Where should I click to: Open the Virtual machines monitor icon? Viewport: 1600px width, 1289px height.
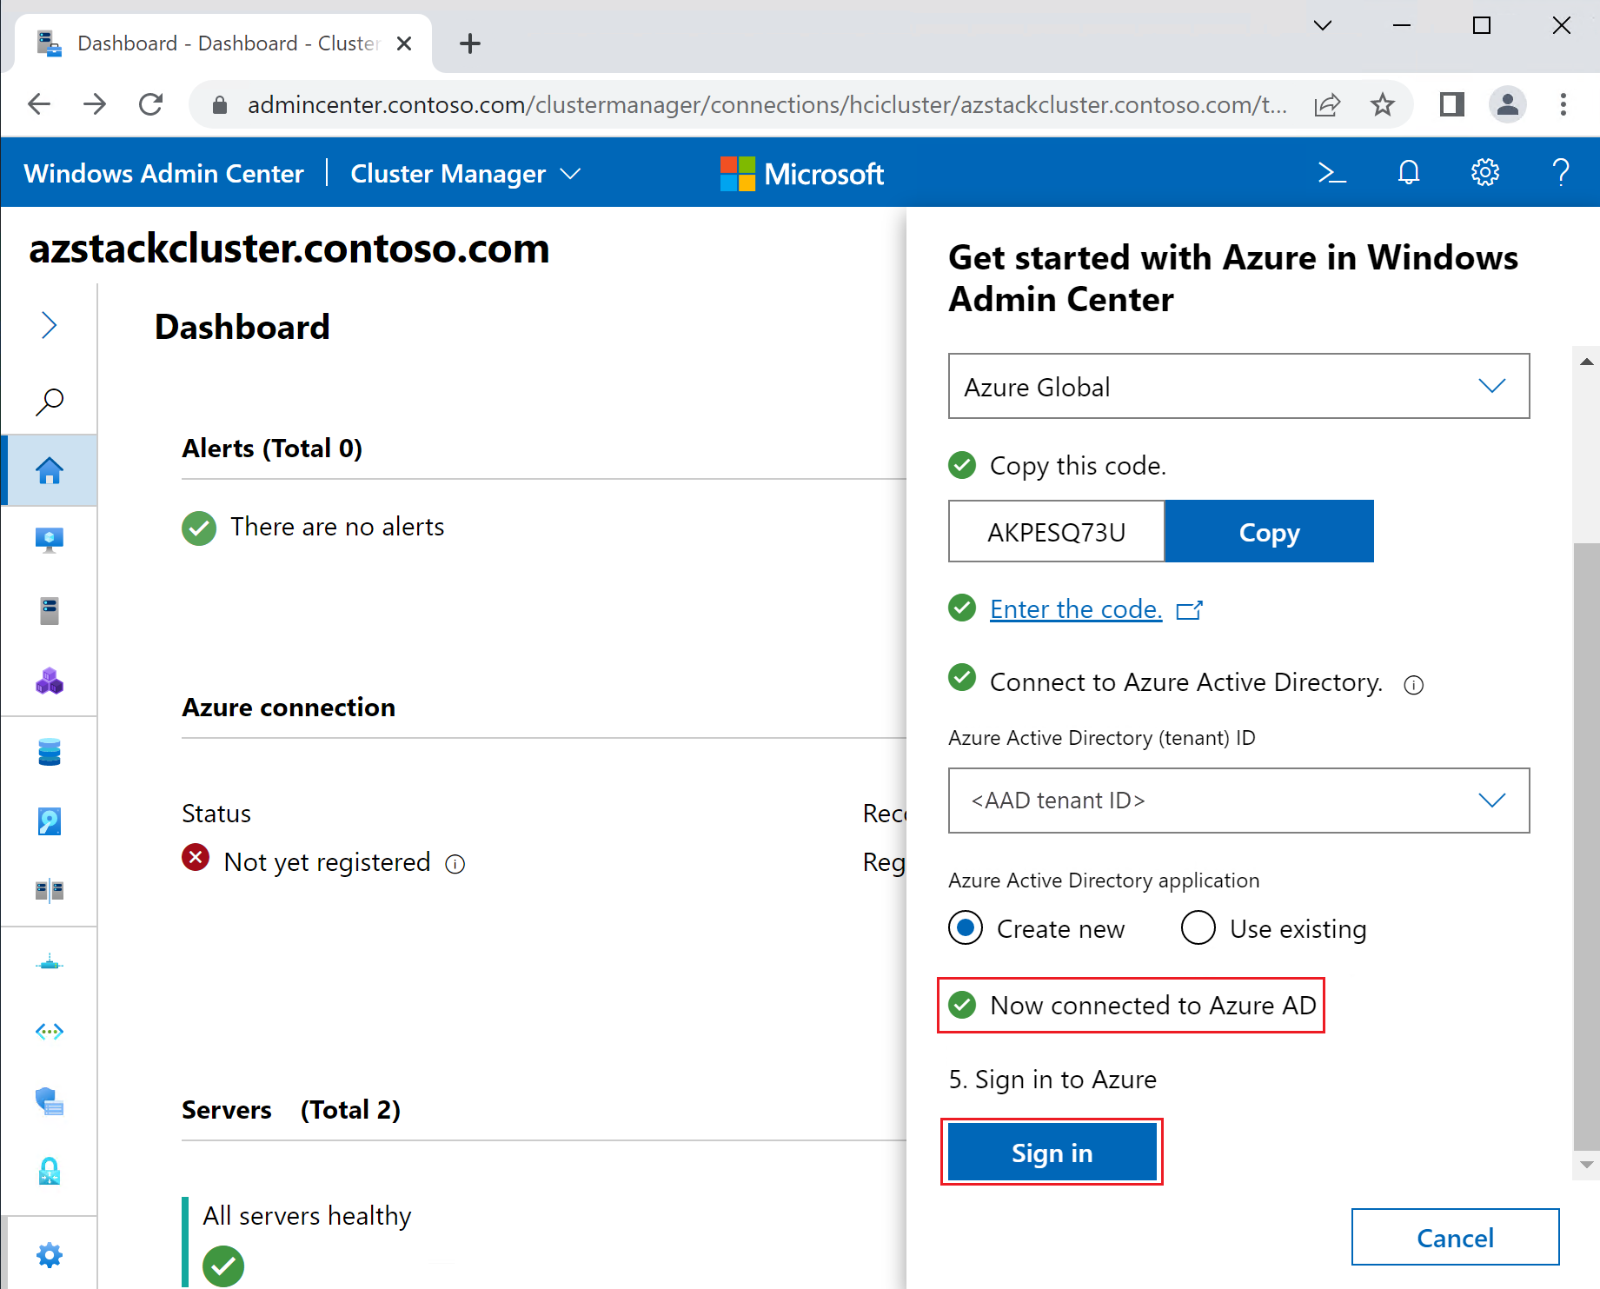coord(50,540)
